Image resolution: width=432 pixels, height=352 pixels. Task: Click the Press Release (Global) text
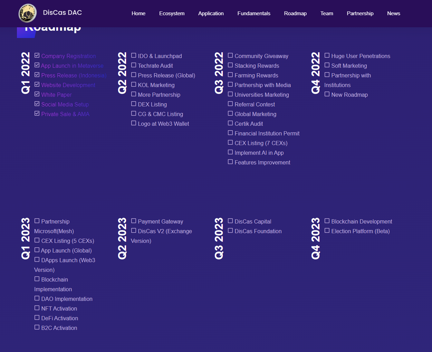(166, 75)
